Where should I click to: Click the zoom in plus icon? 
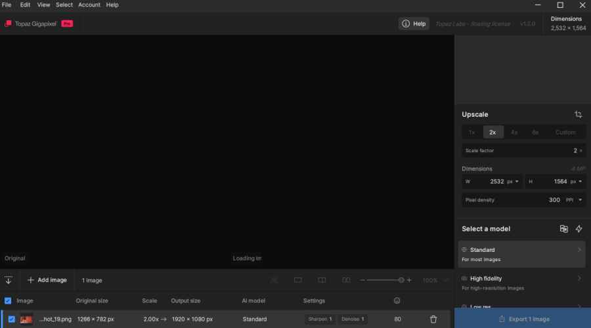tap(409, 280)
